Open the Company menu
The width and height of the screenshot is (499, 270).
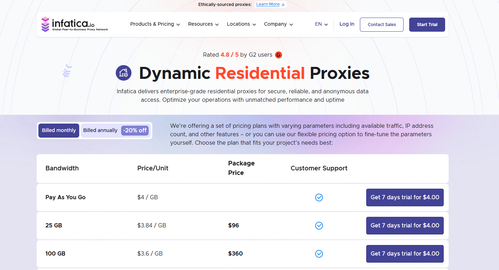278,24
